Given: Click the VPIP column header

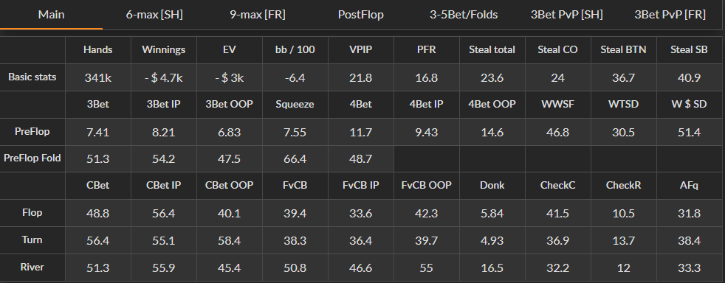Looking at the screenshot, I should point(360,50).
